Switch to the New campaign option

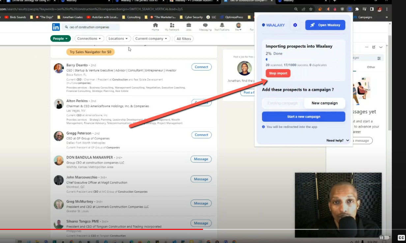324,103
